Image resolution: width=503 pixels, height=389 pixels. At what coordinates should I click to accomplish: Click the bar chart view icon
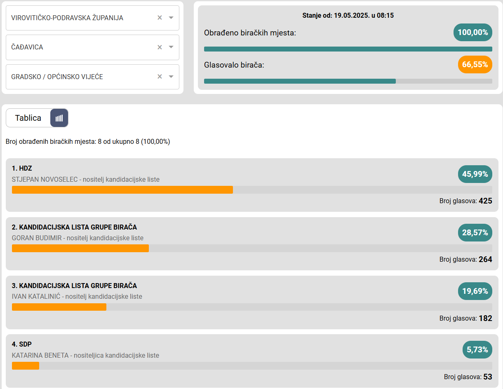59,118
